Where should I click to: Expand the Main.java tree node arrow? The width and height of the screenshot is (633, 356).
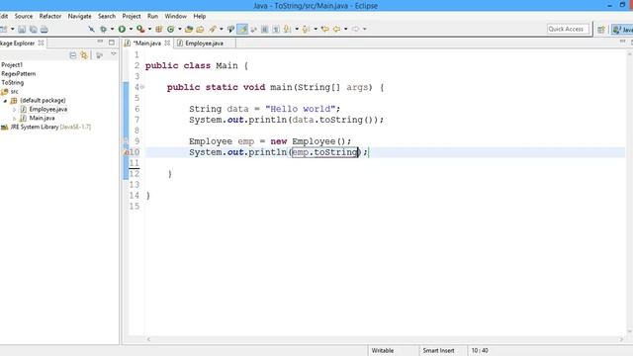coord(15,119)
